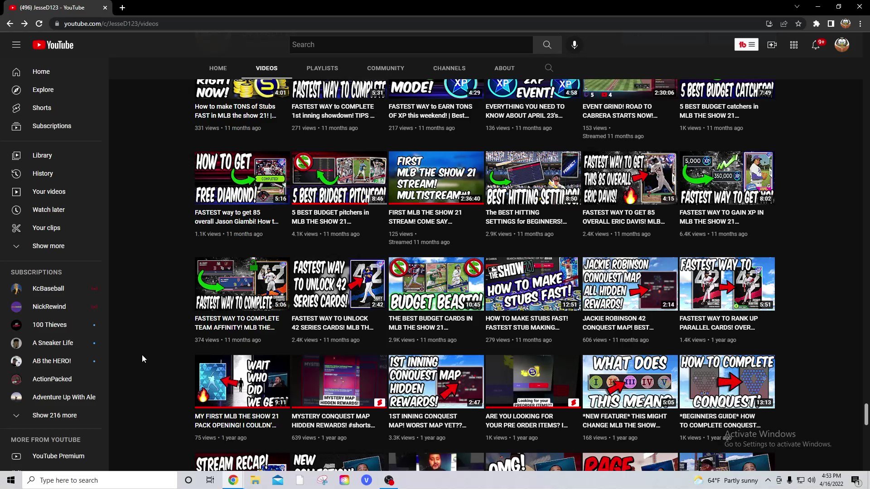Open Task View on the taskbar

coord(210,480)
